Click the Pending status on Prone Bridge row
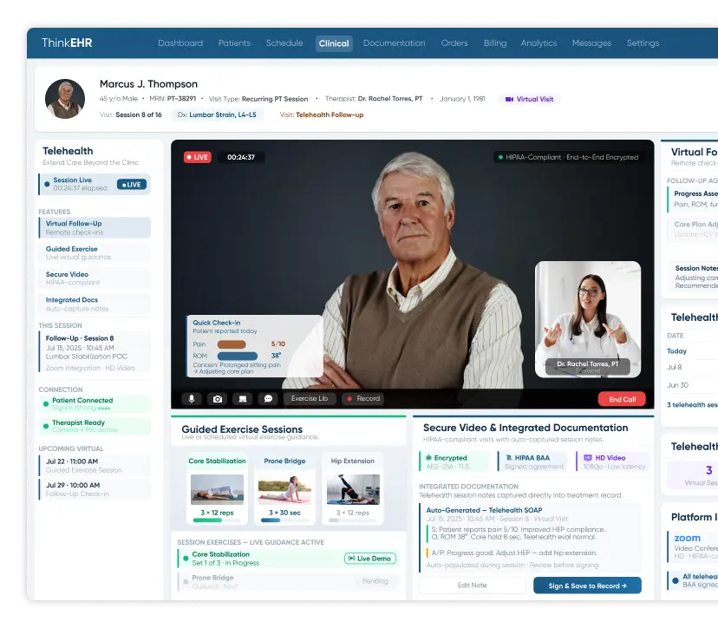 coord(375,581)
